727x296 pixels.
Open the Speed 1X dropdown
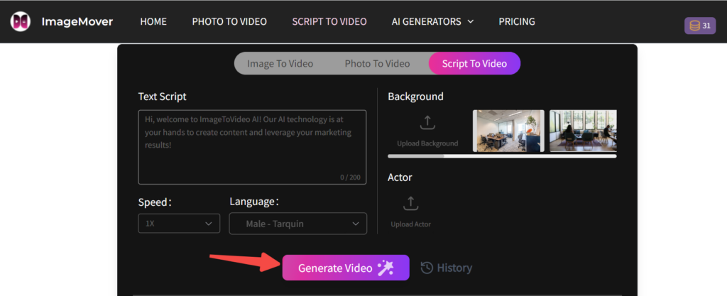(x=179, y=224)
